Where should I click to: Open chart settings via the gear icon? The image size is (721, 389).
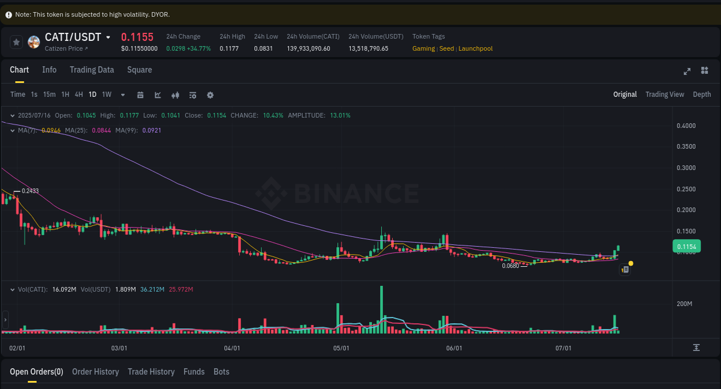(210, 95)
